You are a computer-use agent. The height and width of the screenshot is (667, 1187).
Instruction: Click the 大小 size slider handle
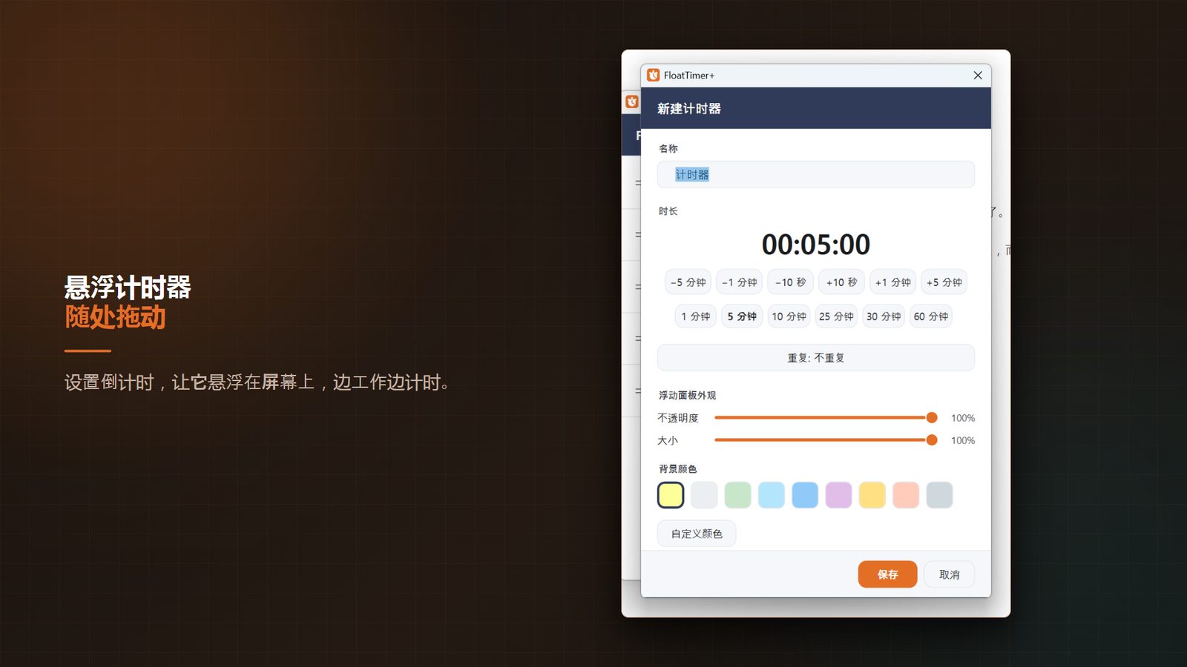click(932, 440)
